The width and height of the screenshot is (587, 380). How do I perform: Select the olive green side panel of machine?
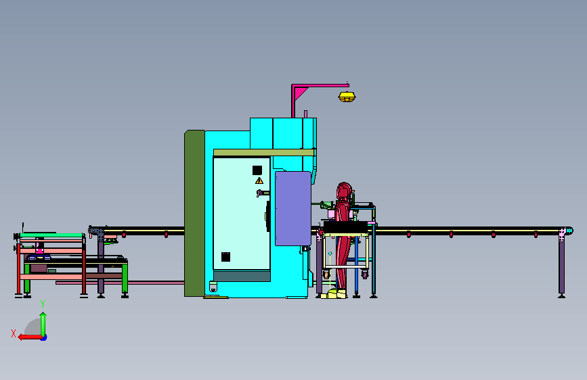(x=194, y=213)
